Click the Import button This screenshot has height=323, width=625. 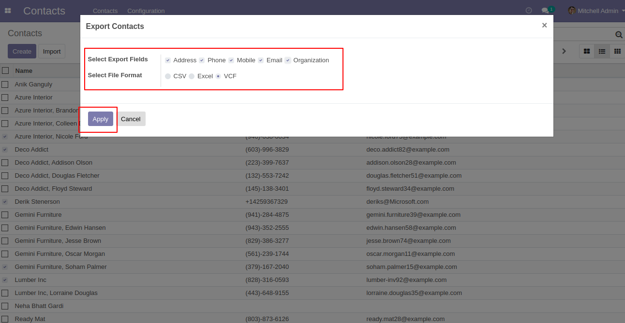(52, 51)
